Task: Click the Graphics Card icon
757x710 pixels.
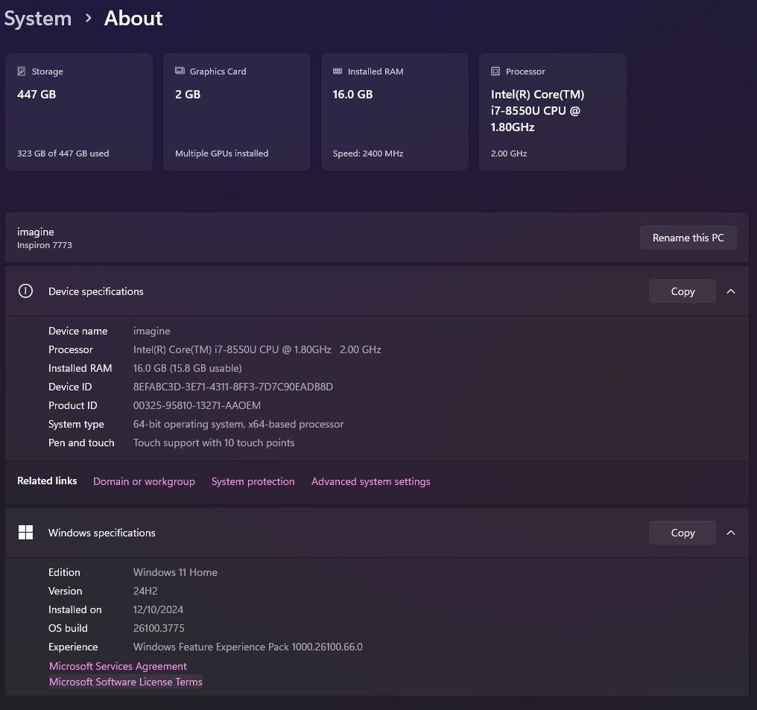Action: 180,71
